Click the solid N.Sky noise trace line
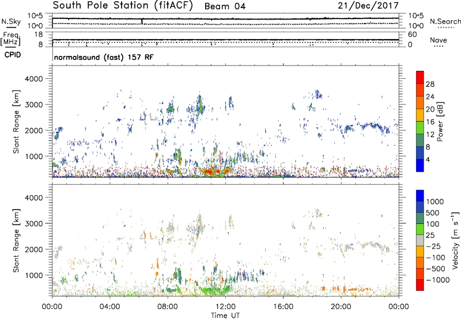 pyautogui.click(x=225, y=18)
